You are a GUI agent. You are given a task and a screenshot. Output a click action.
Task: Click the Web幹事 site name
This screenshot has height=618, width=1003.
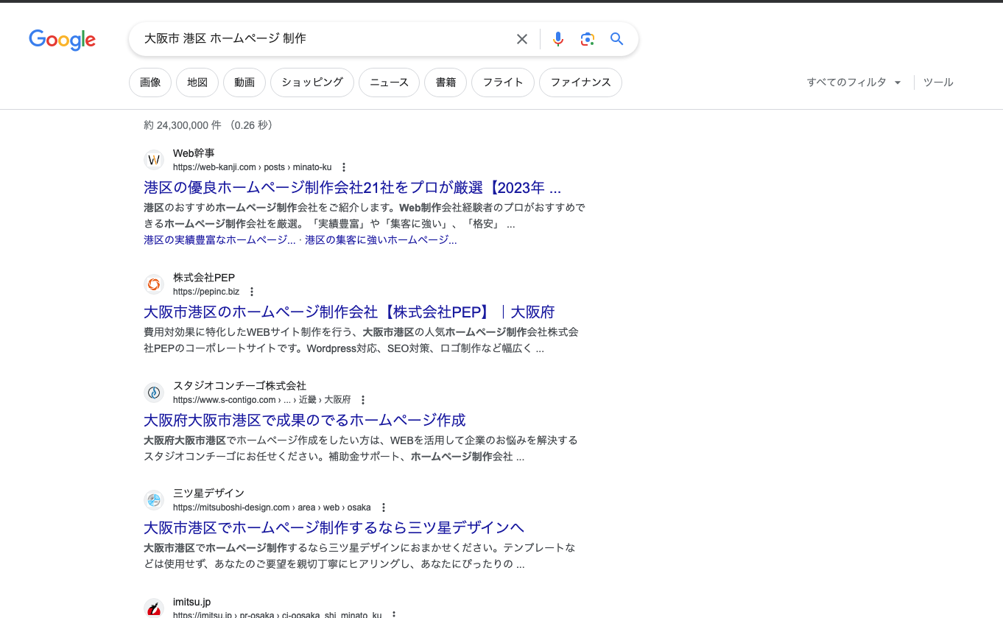click(194, 153)
